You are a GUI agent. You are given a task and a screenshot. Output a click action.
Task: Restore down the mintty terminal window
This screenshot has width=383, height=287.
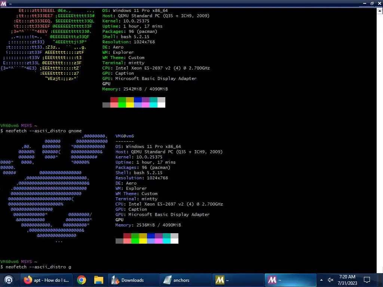tap(372, 3)
